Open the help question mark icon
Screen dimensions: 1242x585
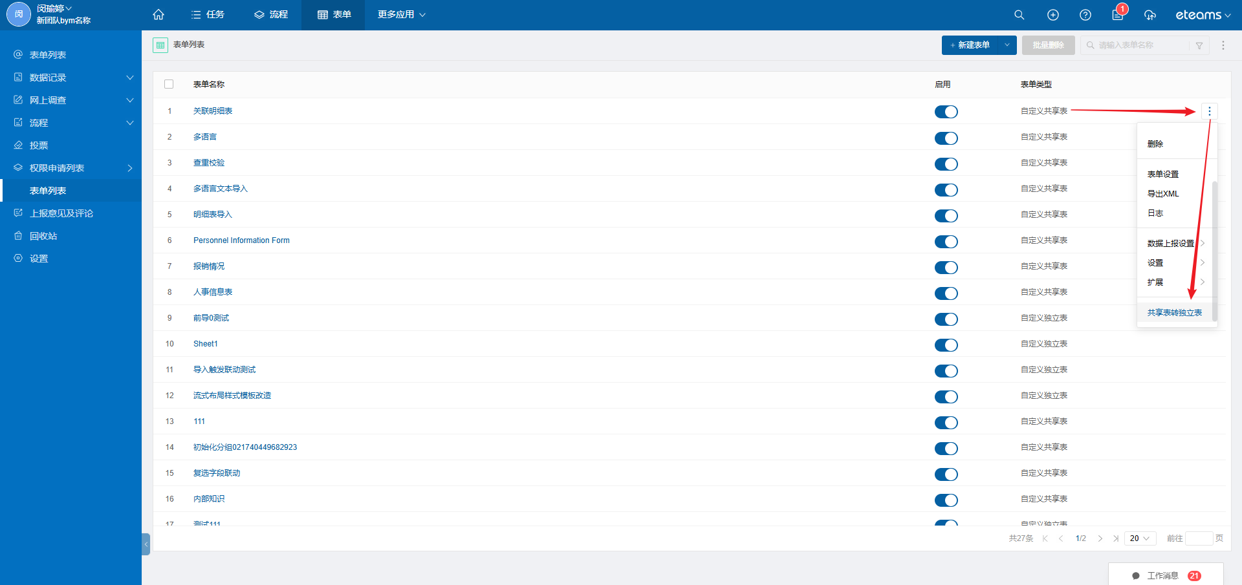tap(1085, 15)
